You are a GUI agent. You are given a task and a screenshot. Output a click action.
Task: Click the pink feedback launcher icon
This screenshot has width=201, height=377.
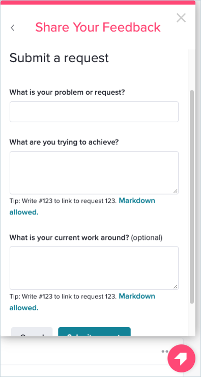point(181,359)
